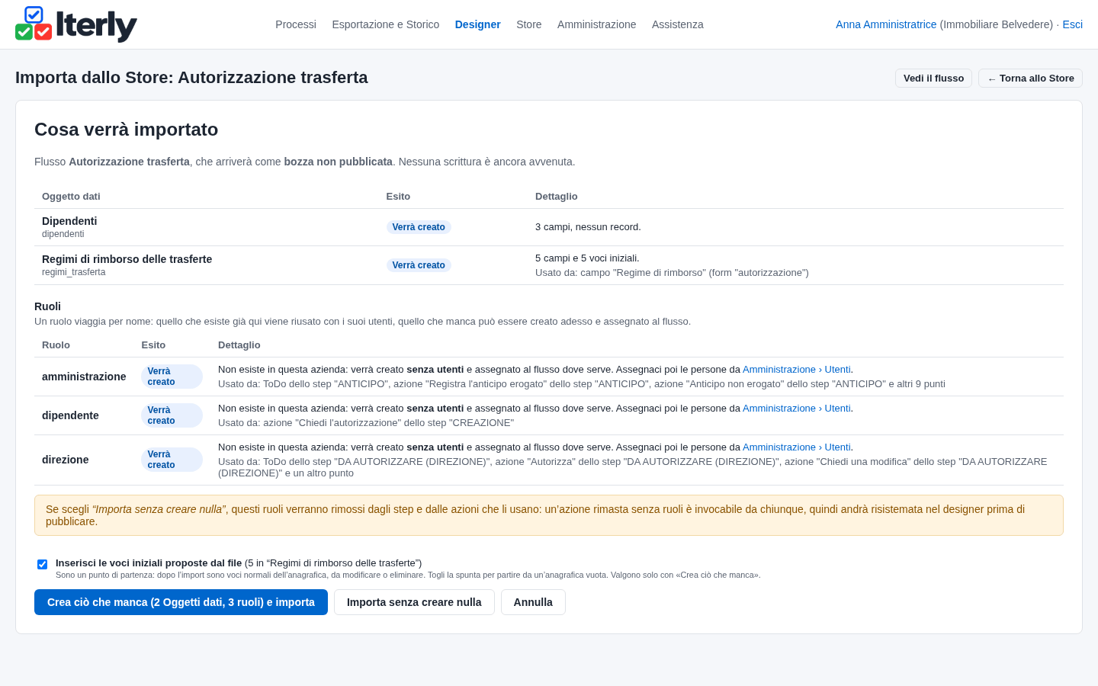This screenshot has width=1098, height=686.
Task: Open the Designer section
Action: click(x=478, y=24)
